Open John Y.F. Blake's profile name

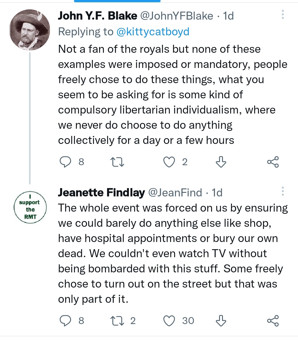pos(97,16)
